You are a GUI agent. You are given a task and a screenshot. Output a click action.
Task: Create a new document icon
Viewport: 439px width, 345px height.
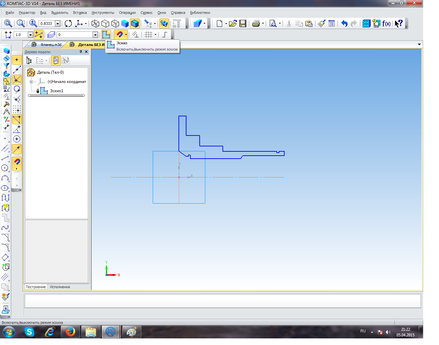tap(219, 23)
